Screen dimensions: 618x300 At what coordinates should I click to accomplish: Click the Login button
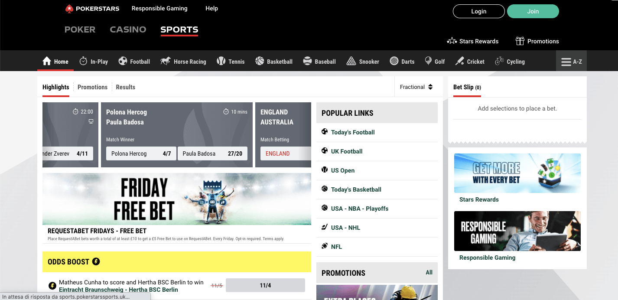tap(479, 11)
